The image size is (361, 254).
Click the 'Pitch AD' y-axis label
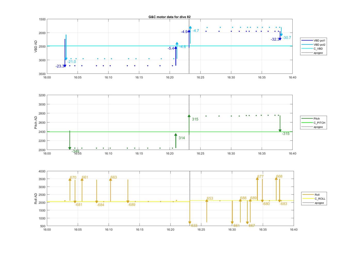tap(36, 122)
